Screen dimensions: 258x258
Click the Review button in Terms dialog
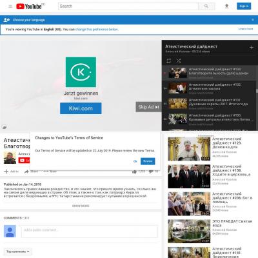(148, 161)
